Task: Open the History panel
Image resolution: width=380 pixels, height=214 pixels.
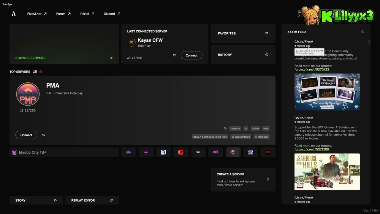Action: click(x=243, y=55)
